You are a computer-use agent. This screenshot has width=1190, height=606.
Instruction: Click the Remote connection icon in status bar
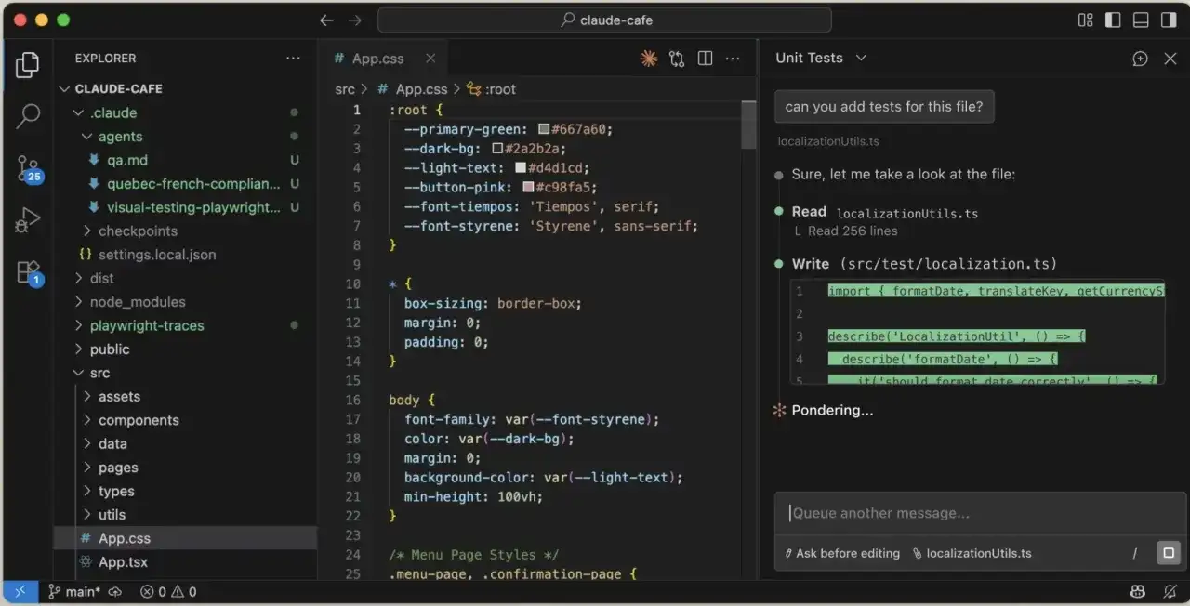point(20,591)
